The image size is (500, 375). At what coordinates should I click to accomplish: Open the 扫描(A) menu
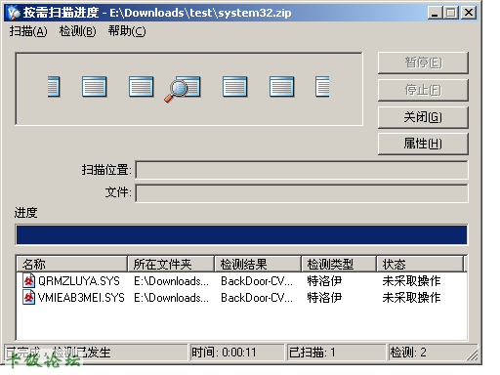click(x=28, y=31)
